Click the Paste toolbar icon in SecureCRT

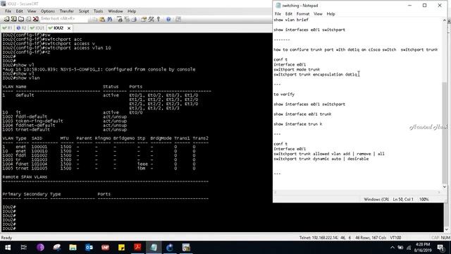point(102,19)
